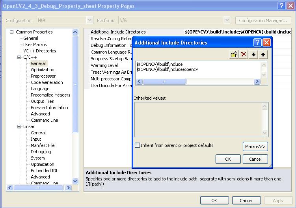This screenshot has height=208, width=296.
Task: Click the Configuration Manager button
Action: 263,20
